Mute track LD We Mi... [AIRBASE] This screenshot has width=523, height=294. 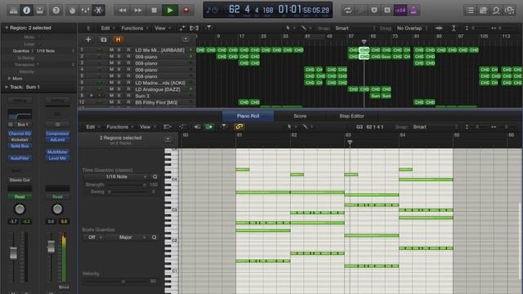[111, 50]
